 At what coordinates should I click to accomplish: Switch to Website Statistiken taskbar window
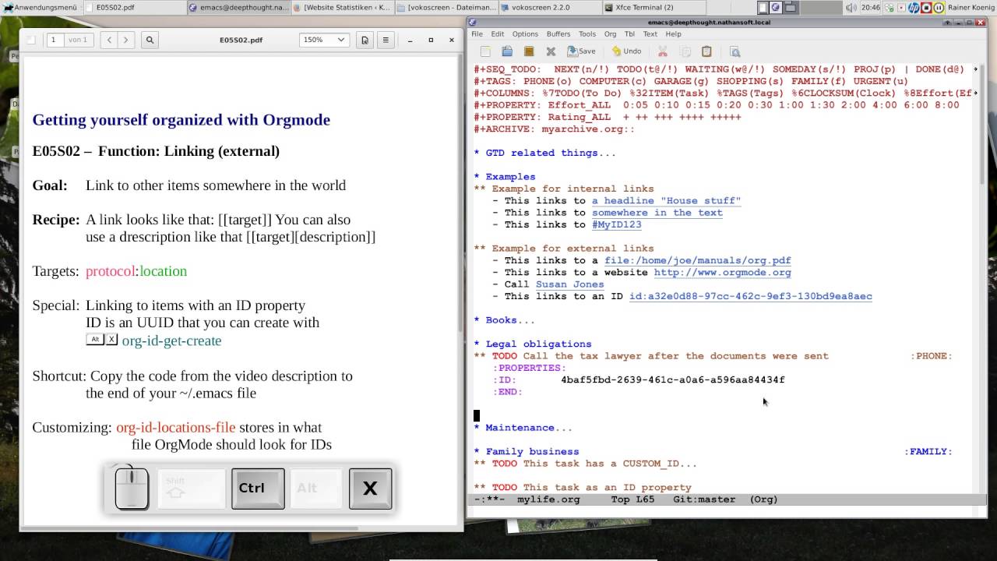[341, 7]
